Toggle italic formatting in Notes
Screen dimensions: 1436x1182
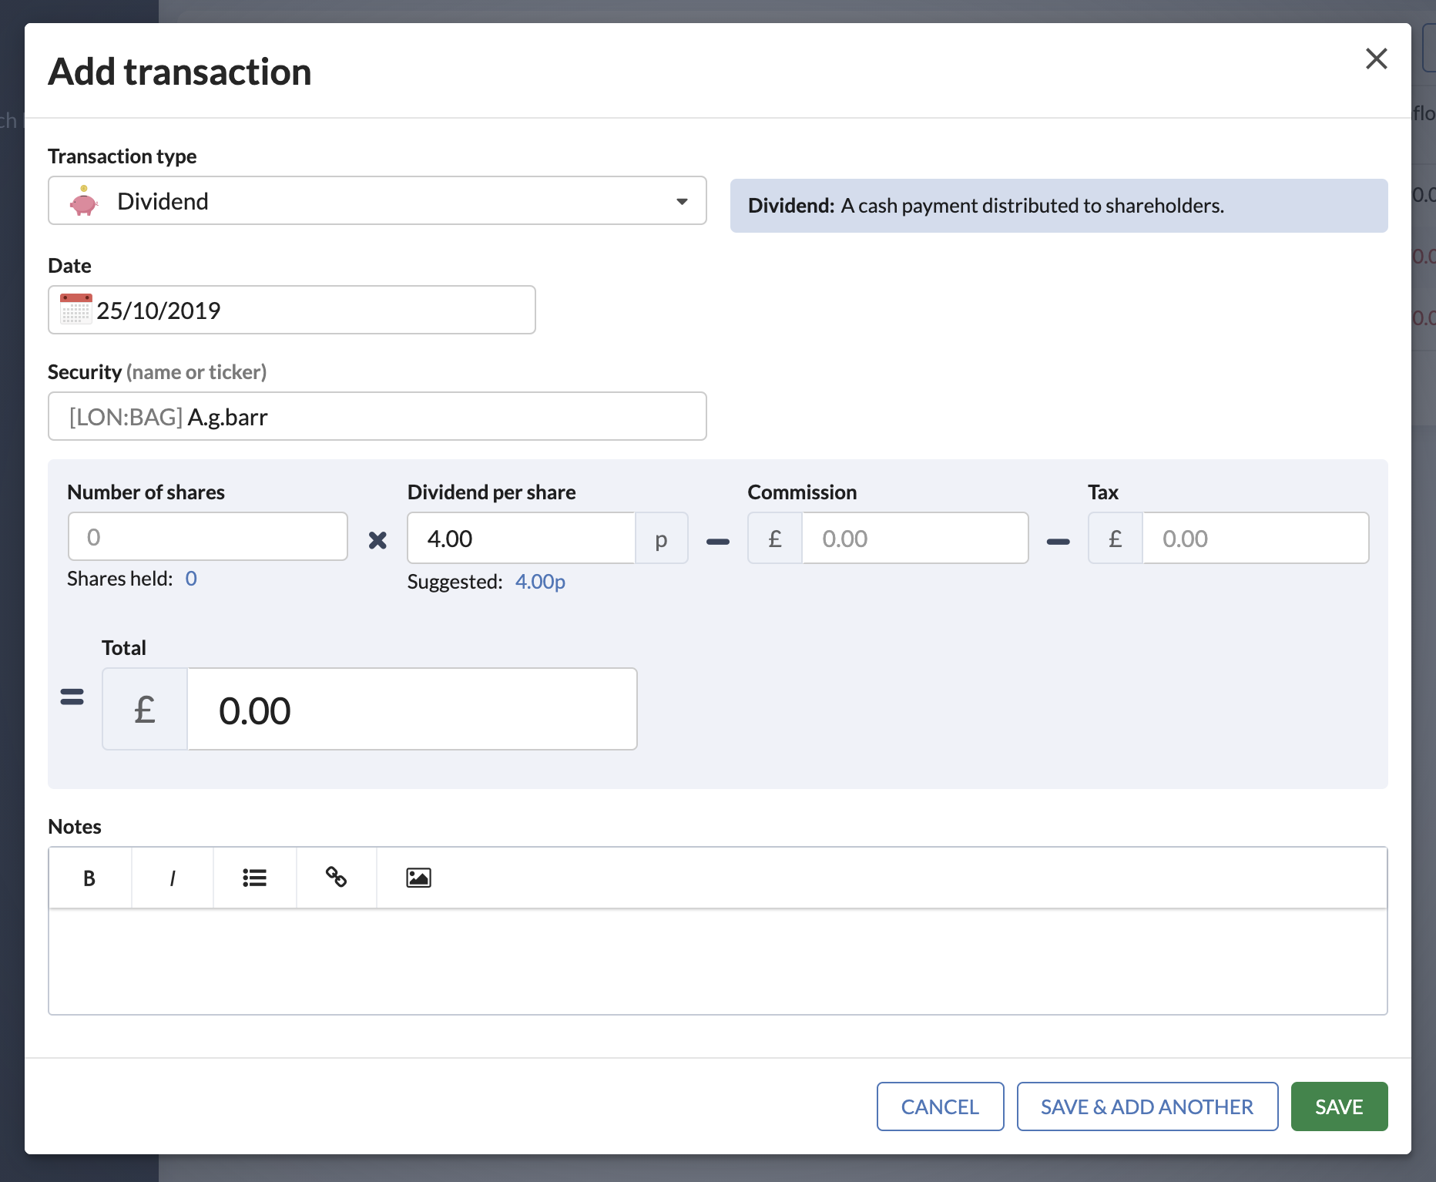pos(173,878)
